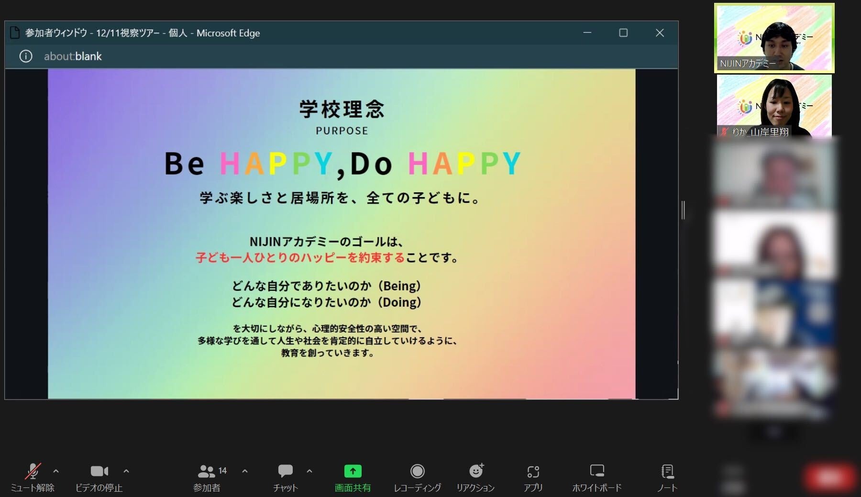The width and height of the screenshot is (861, 497).
Task: Stop video with ビデオの停止 button
Action: click(99, 477)
